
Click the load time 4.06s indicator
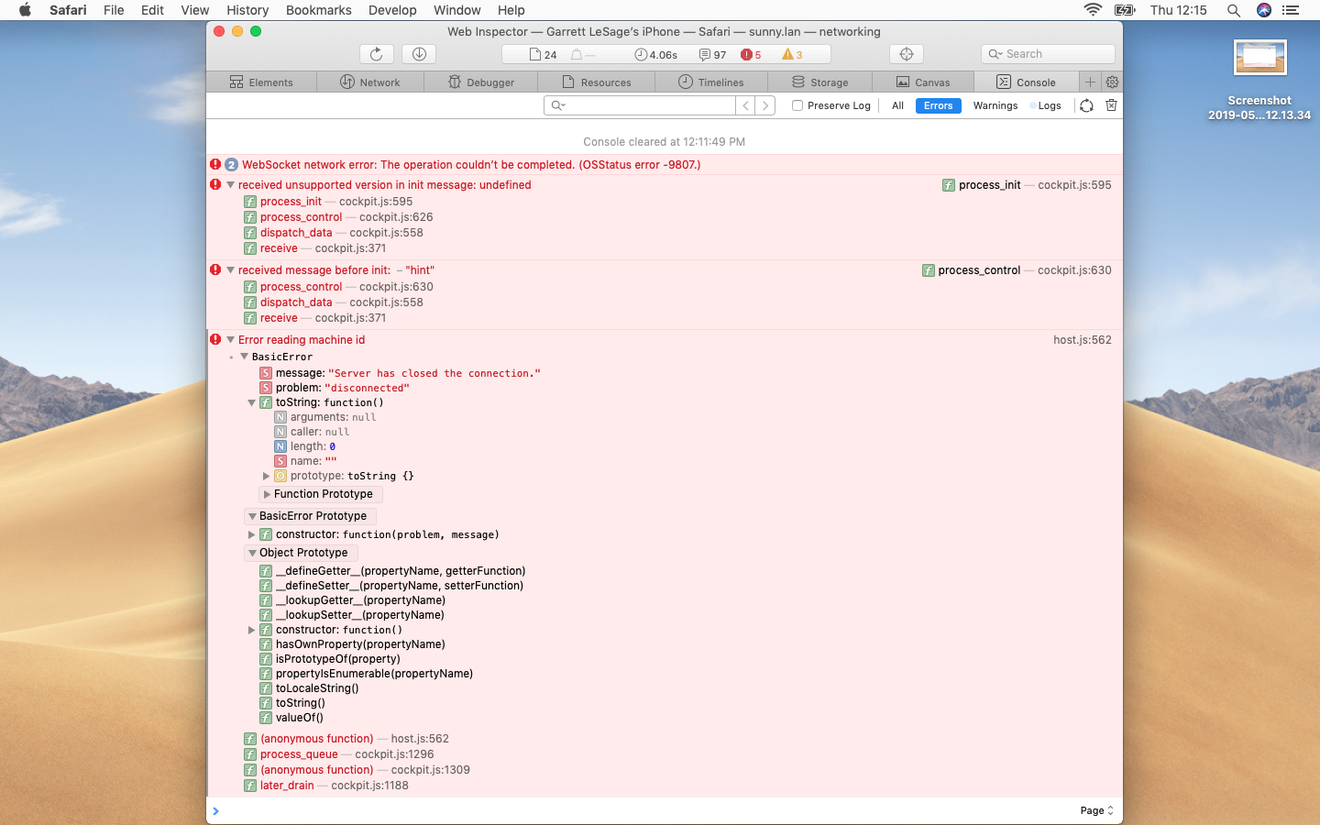point(656,55)
